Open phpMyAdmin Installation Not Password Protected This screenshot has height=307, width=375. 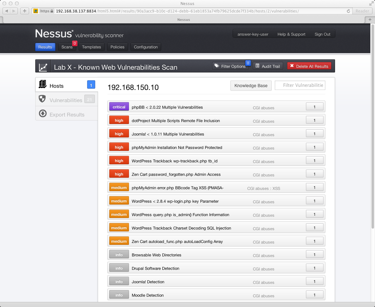[x=216, y=147]
